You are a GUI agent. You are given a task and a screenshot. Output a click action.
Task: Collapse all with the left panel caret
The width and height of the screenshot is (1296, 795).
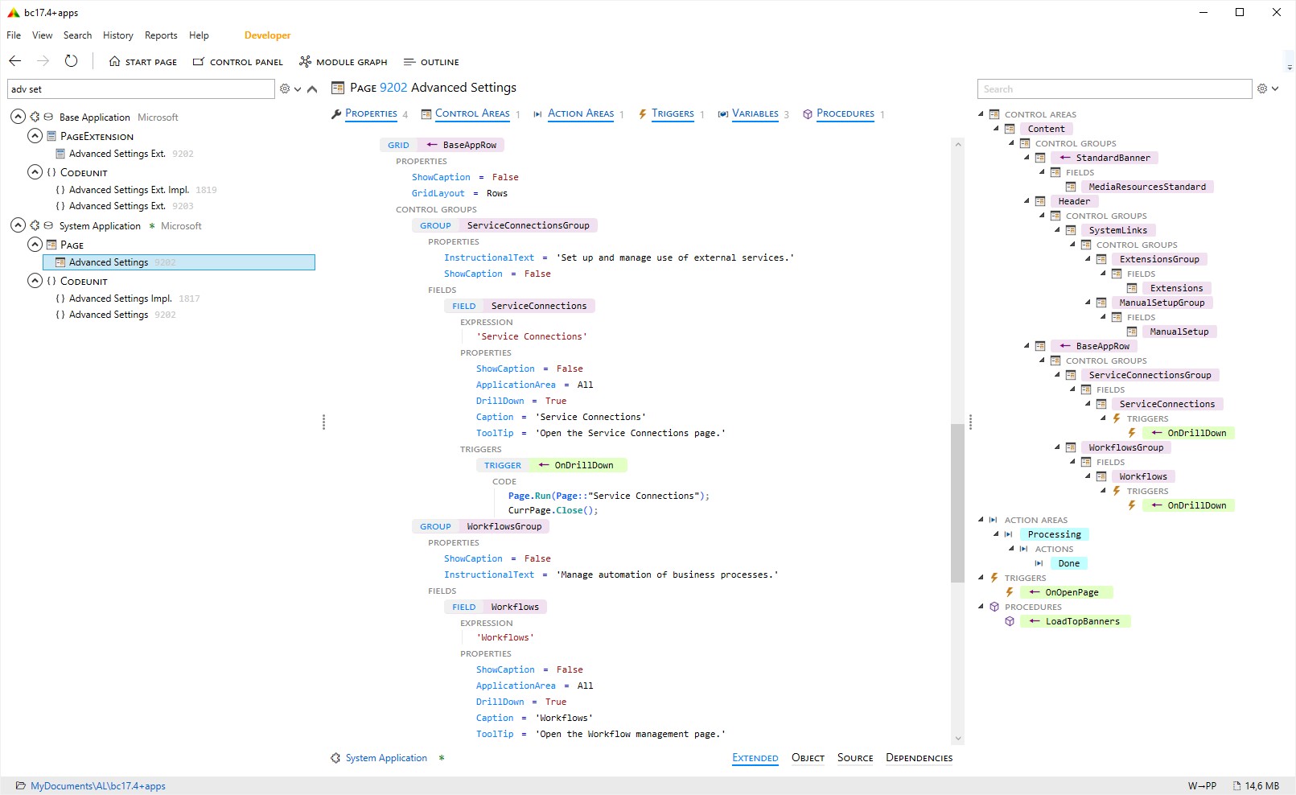[312, 89]
